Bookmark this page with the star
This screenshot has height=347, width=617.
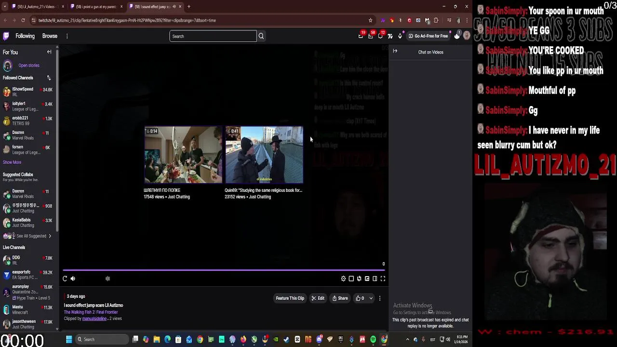click(x=370, y=20)
